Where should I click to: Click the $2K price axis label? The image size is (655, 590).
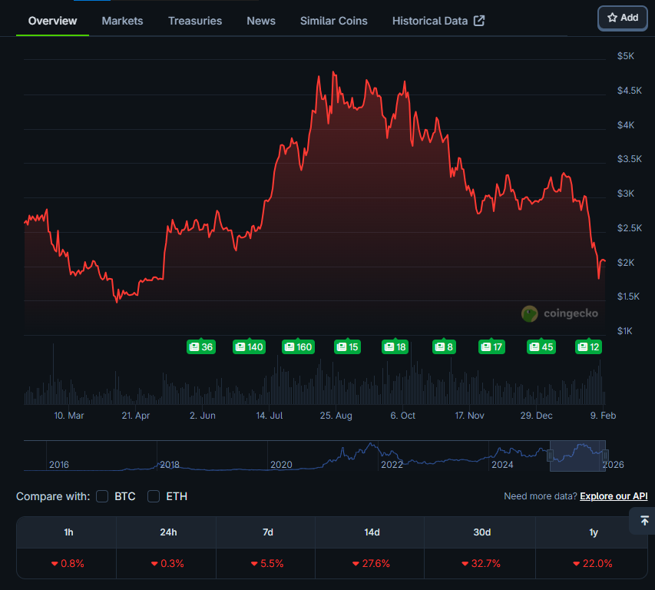coord(626,263)
